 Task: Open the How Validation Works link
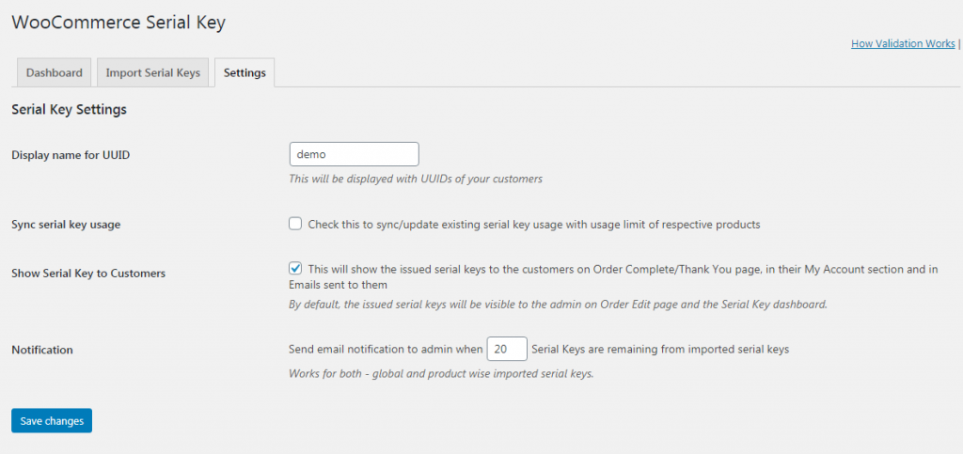[x=902, y=43]
